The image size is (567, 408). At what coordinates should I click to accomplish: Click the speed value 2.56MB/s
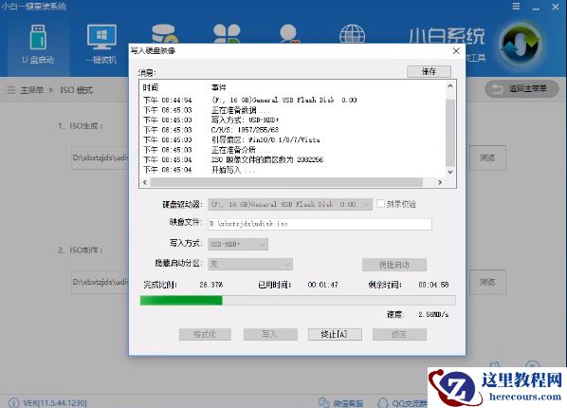pos(433,315)
